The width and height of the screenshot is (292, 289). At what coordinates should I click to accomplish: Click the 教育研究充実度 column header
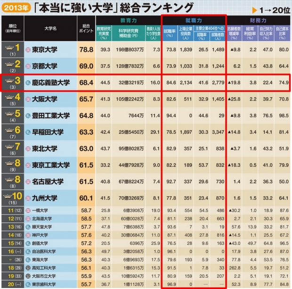tap(104, 33)
